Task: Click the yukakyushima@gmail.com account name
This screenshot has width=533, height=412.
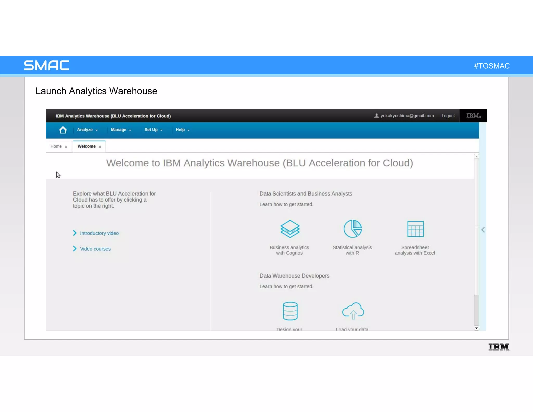Action: click(407, 116)
